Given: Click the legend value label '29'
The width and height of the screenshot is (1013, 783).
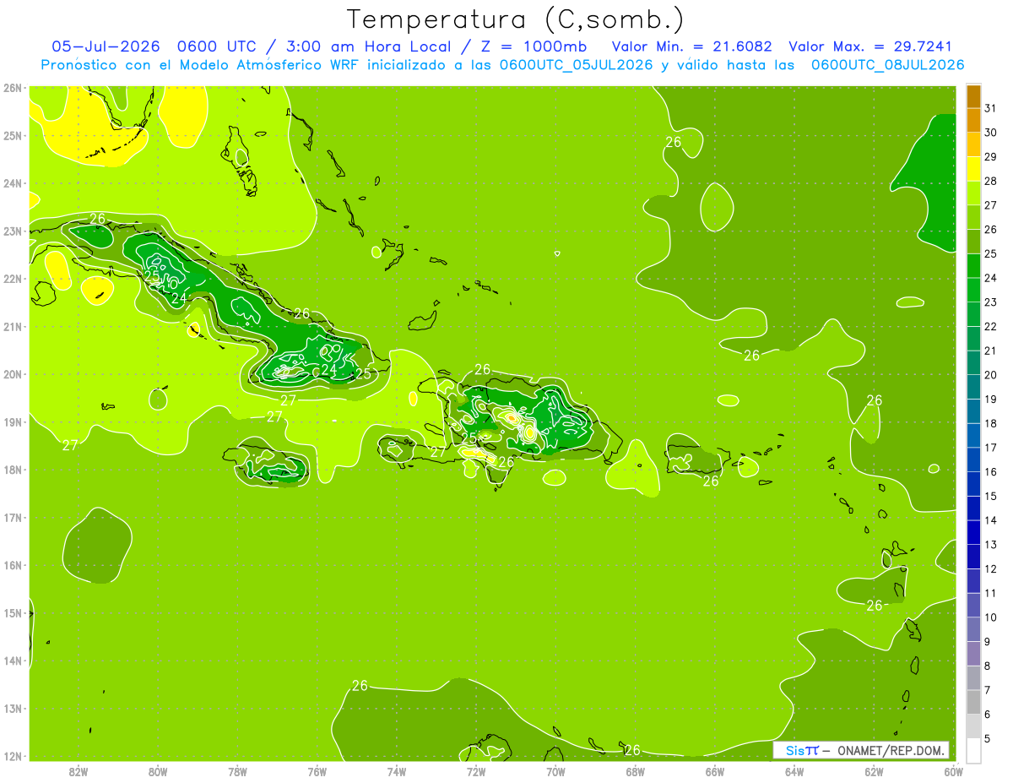Looking at the screenshot, I should pos(990,157).
